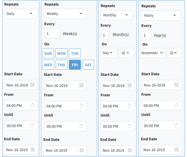Expand the Day dropdown in Monthly panel
187x157 pixels.
click(x=109, y=53)
